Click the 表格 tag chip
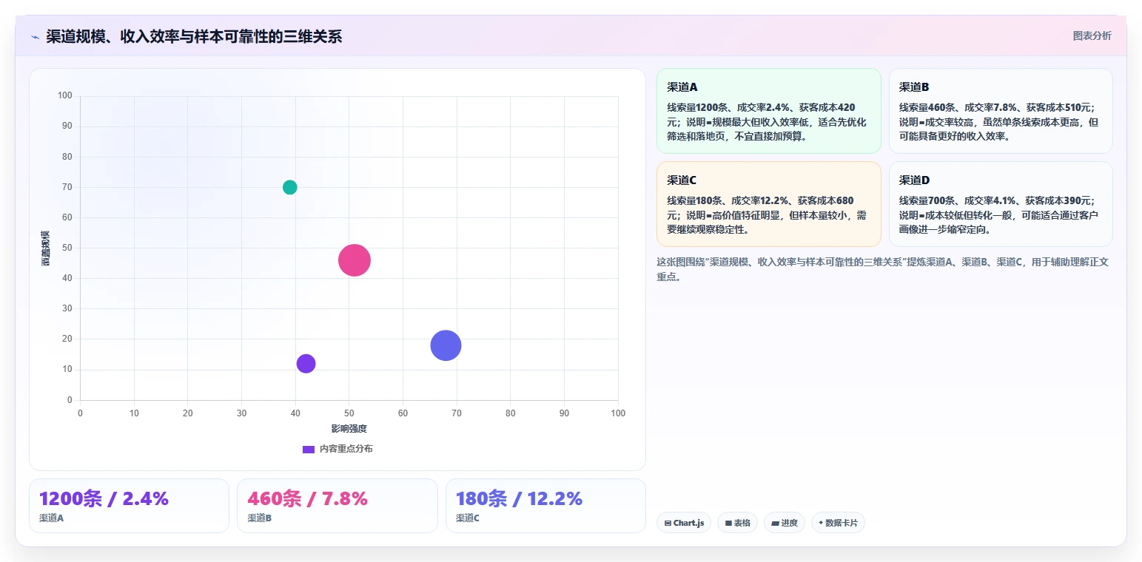Screen dimensions: 1142x562 point(737,523)
